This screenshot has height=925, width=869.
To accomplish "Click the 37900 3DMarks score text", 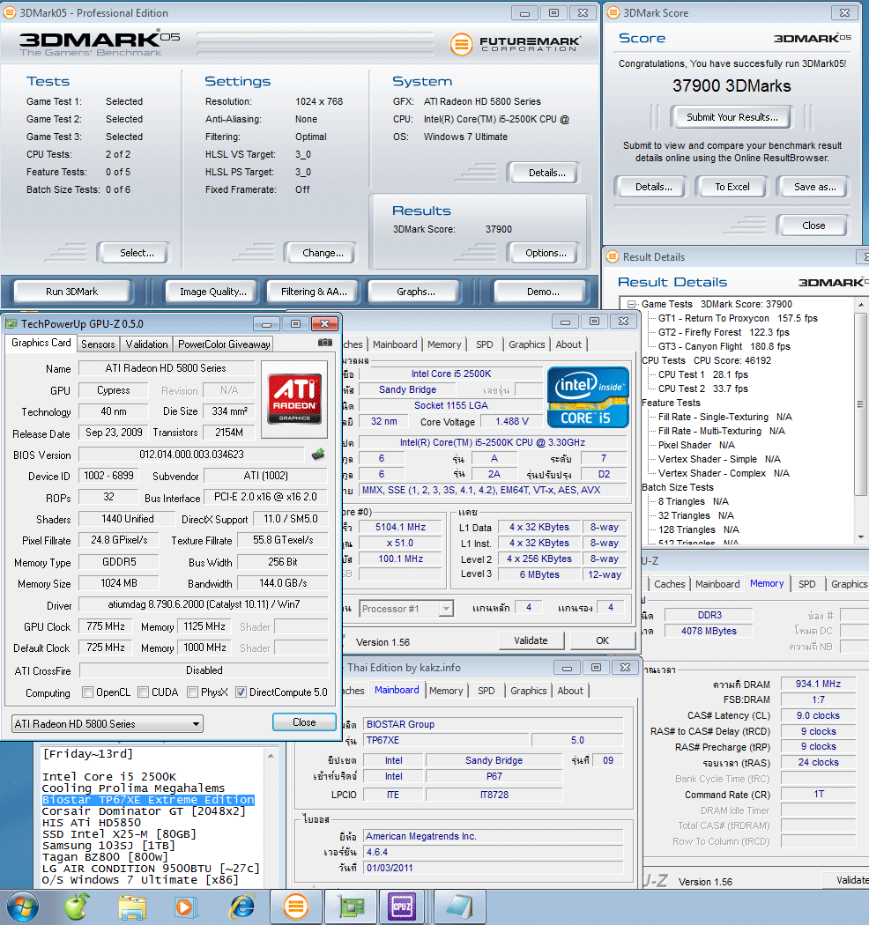I will (x=732, y=86).
